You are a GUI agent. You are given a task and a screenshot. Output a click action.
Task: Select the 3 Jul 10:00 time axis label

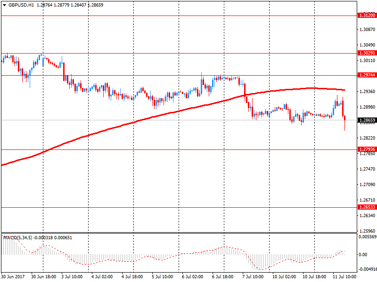pyautogui.click(x=72, y=277)
